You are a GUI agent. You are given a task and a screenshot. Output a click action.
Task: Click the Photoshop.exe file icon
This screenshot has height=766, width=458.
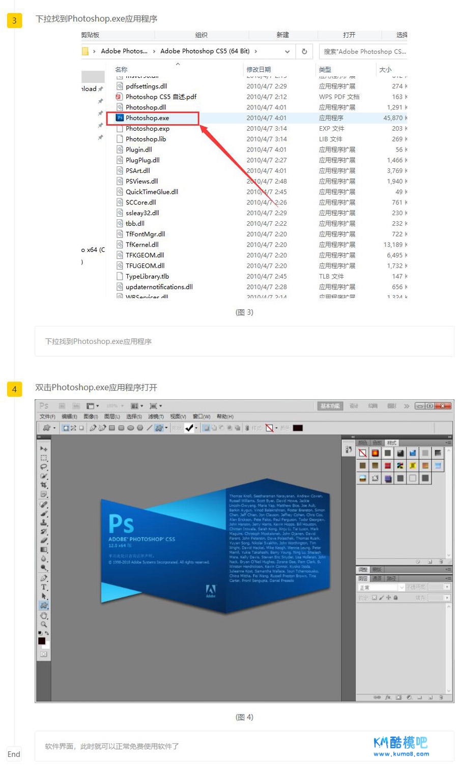coord(120,117)
